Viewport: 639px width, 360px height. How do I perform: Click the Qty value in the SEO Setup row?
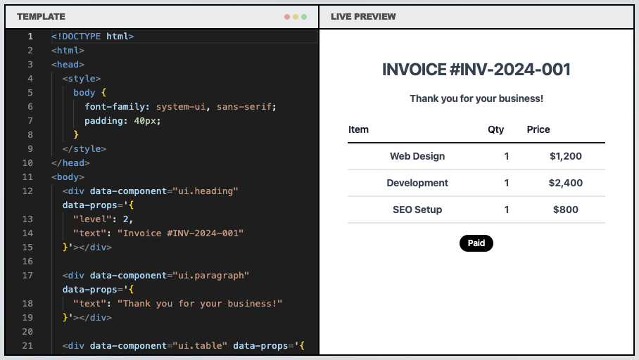[x=507, y=210]
